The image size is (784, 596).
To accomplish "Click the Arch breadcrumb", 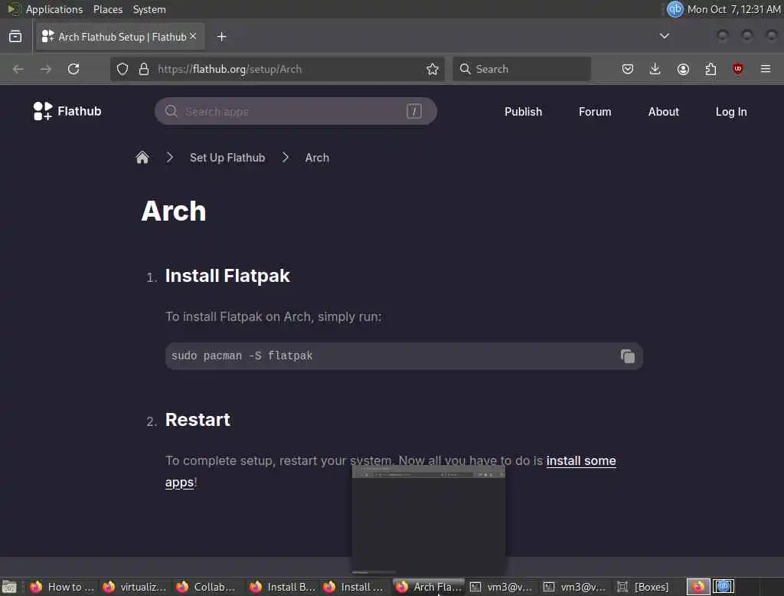I will click(317, 158).
